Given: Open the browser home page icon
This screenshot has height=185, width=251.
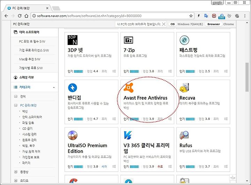Looking at the screenshot, I should pyautogui.click(x=26, y=16).
